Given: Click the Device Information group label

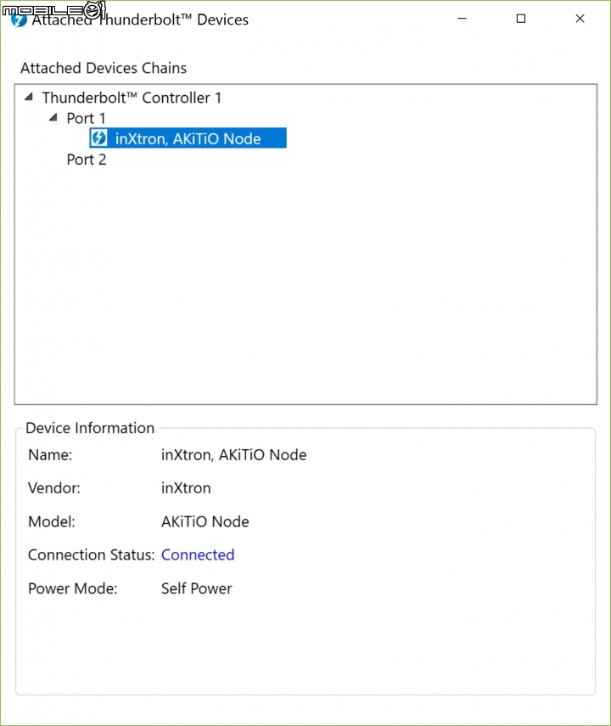Looking at the screenshot, I should point(90,428).
